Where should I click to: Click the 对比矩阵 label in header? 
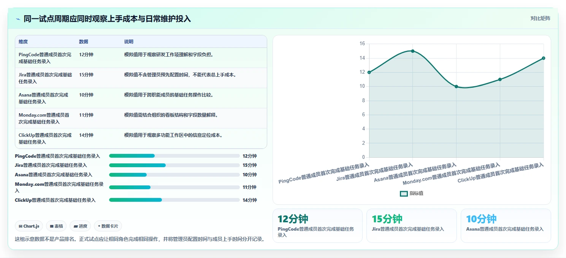click(540, 18)
